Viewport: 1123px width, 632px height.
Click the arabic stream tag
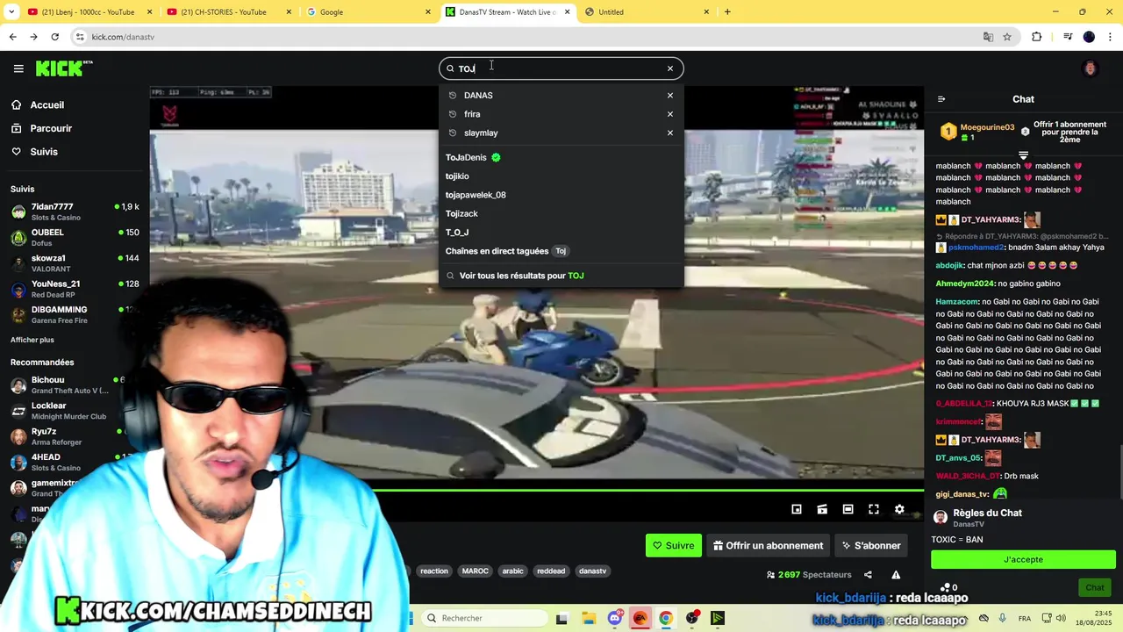tap(513, 571)
